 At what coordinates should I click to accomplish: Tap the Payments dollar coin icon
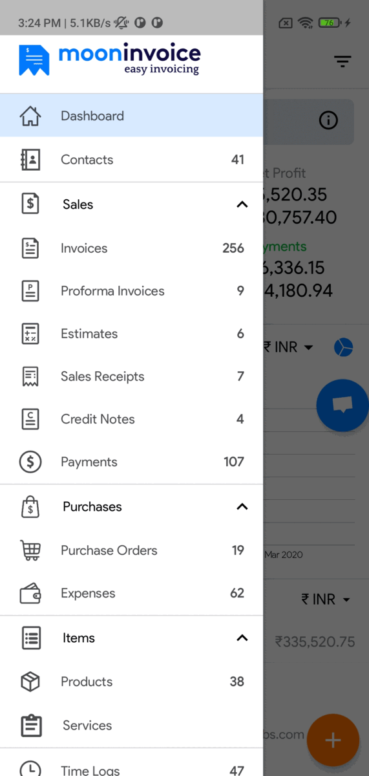(x=30, y=462)
